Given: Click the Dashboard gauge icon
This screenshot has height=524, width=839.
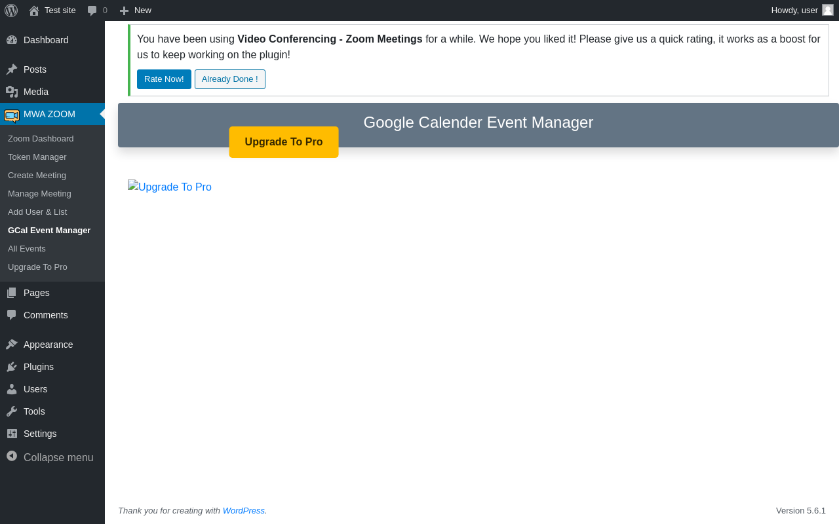Looking at the screenshot, I should tap(12, 40).
